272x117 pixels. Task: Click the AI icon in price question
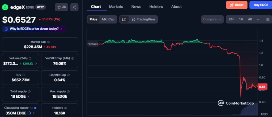(6, 29)
